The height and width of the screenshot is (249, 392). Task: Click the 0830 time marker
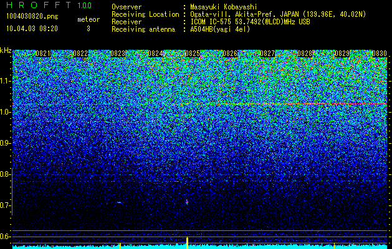coord(380,54)
